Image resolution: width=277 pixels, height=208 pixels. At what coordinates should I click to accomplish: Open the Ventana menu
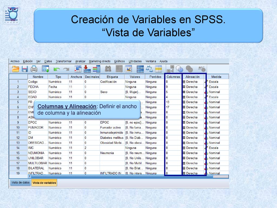[x=151, y=61]
